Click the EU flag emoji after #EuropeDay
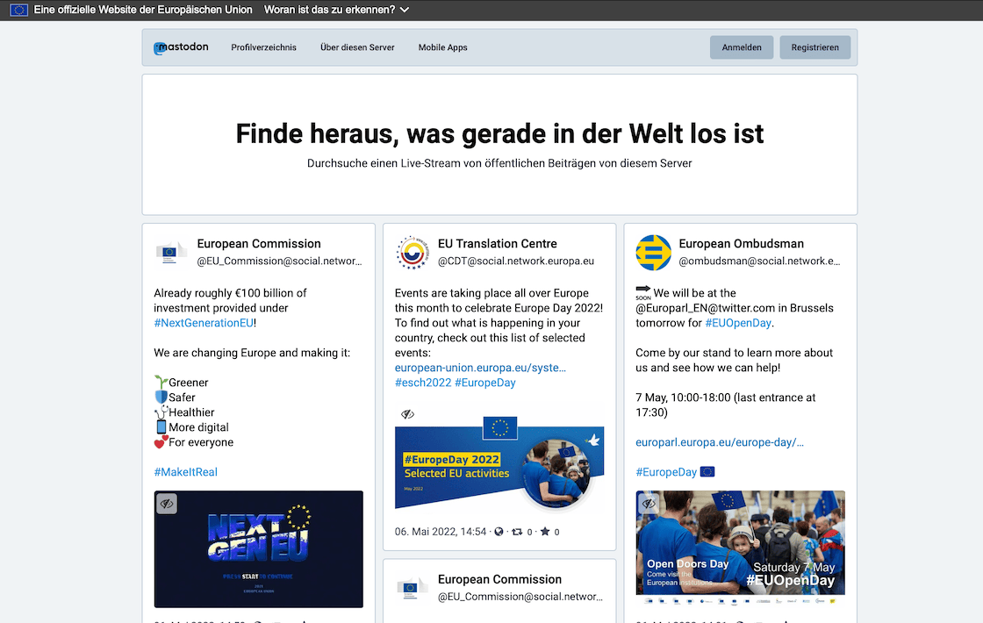 click(x=707, y=472)
